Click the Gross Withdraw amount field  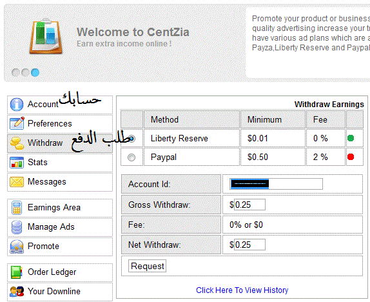(249, 205)
